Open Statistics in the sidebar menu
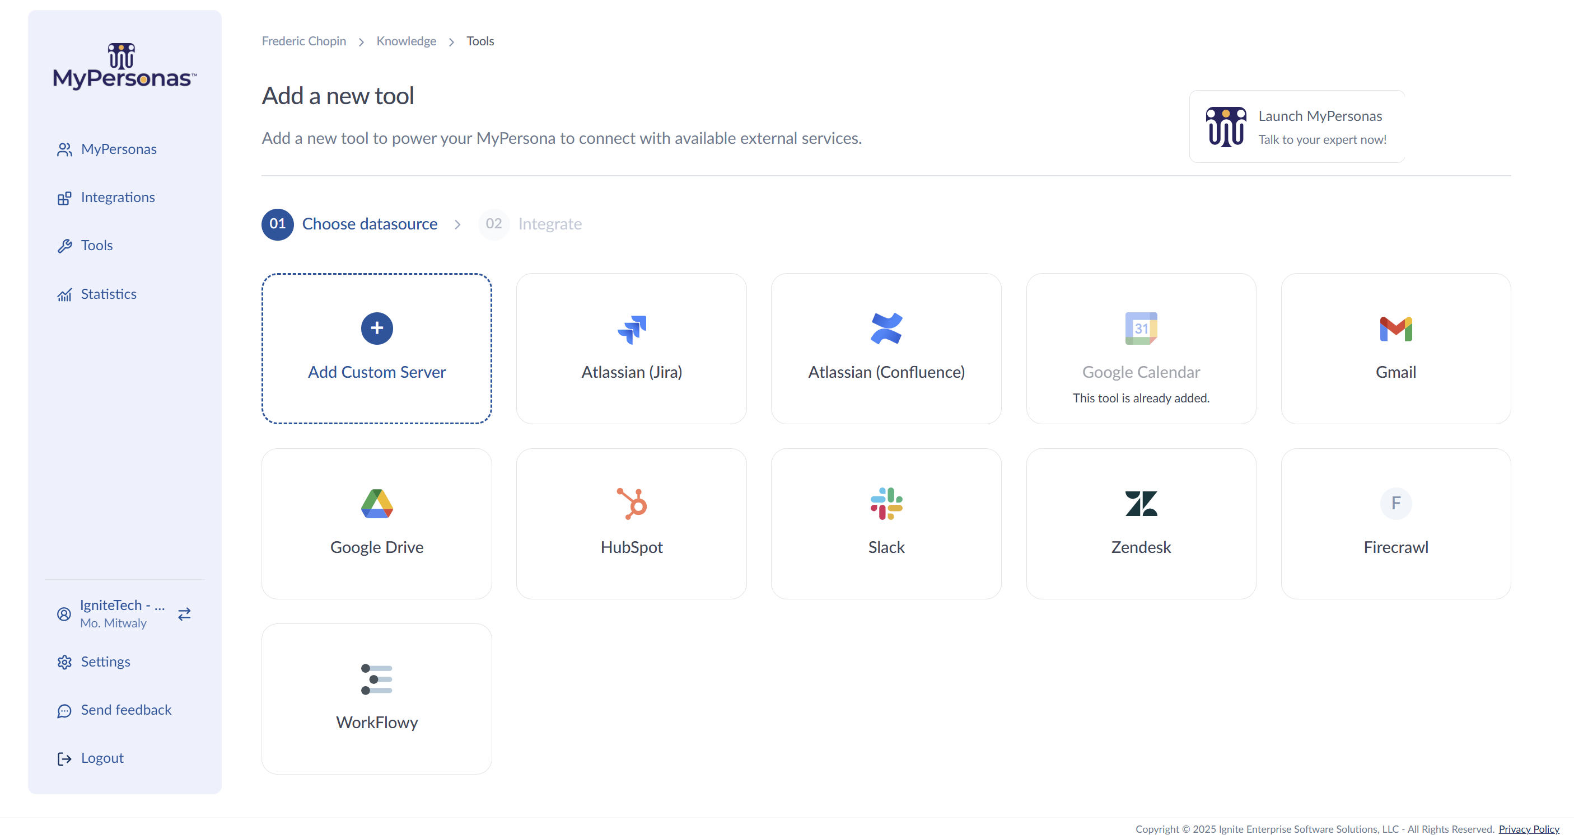 108,294
